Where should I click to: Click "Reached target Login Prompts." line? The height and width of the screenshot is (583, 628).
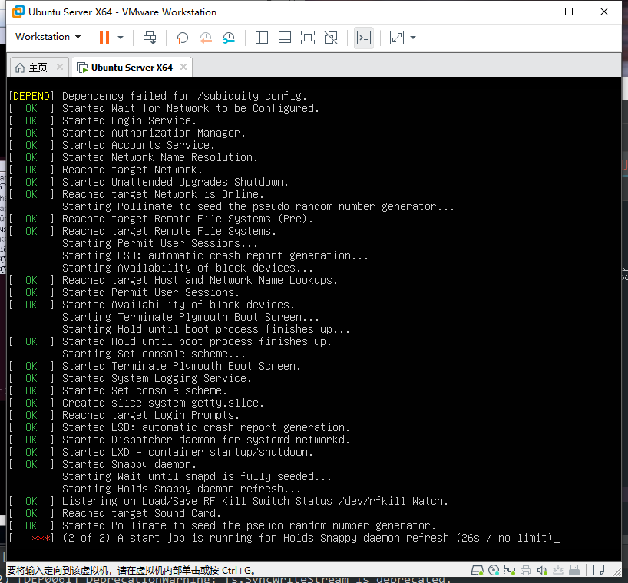[x=150, y=415]
